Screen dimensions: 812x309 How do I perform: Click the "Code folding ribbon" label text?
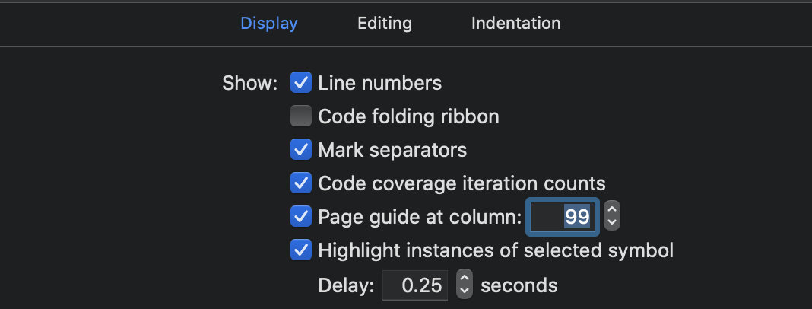pyautogui.click(x=408, y=116)
